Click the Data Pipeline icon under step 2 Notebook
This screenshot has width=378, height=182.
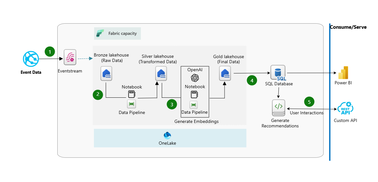pyautogui.click(x=132, y=104)
